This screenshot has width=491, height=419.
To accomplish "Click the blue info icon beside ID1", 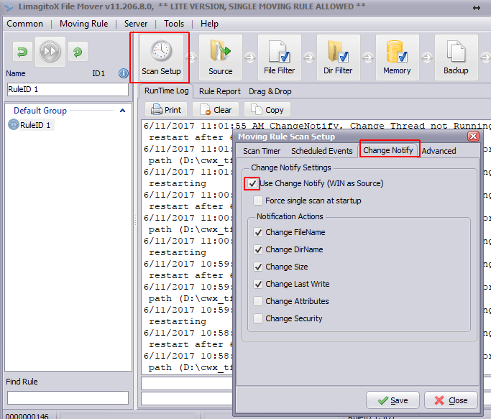I will 123,73.
